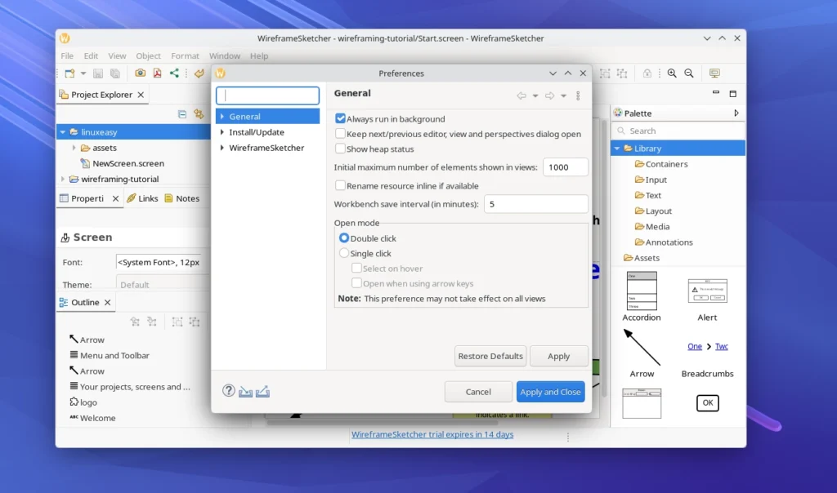Screen dimensions: 837x493
Task: Select the share icon on the toolbar
Action: 174,73
